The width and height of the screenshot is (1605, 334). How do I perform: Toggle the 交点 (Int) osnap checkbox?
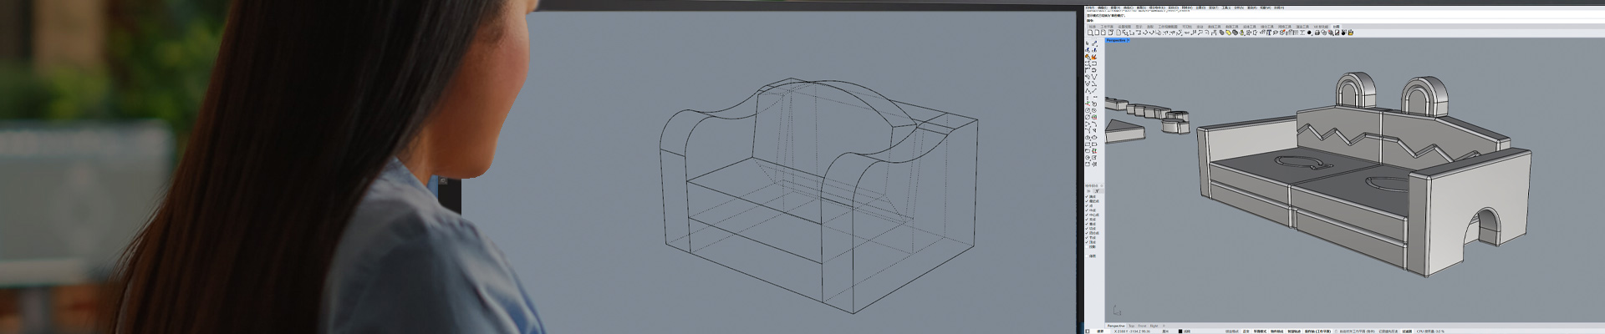click(x=1087, y=220)
